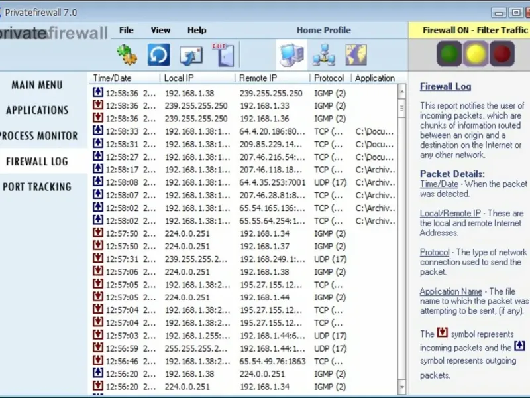
Task: Click outgoing icon on the 12:58:33 row
Action: coord(98,130)
